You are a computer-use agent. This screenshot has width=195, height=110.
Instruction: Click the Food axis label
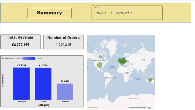pos(44,101)
